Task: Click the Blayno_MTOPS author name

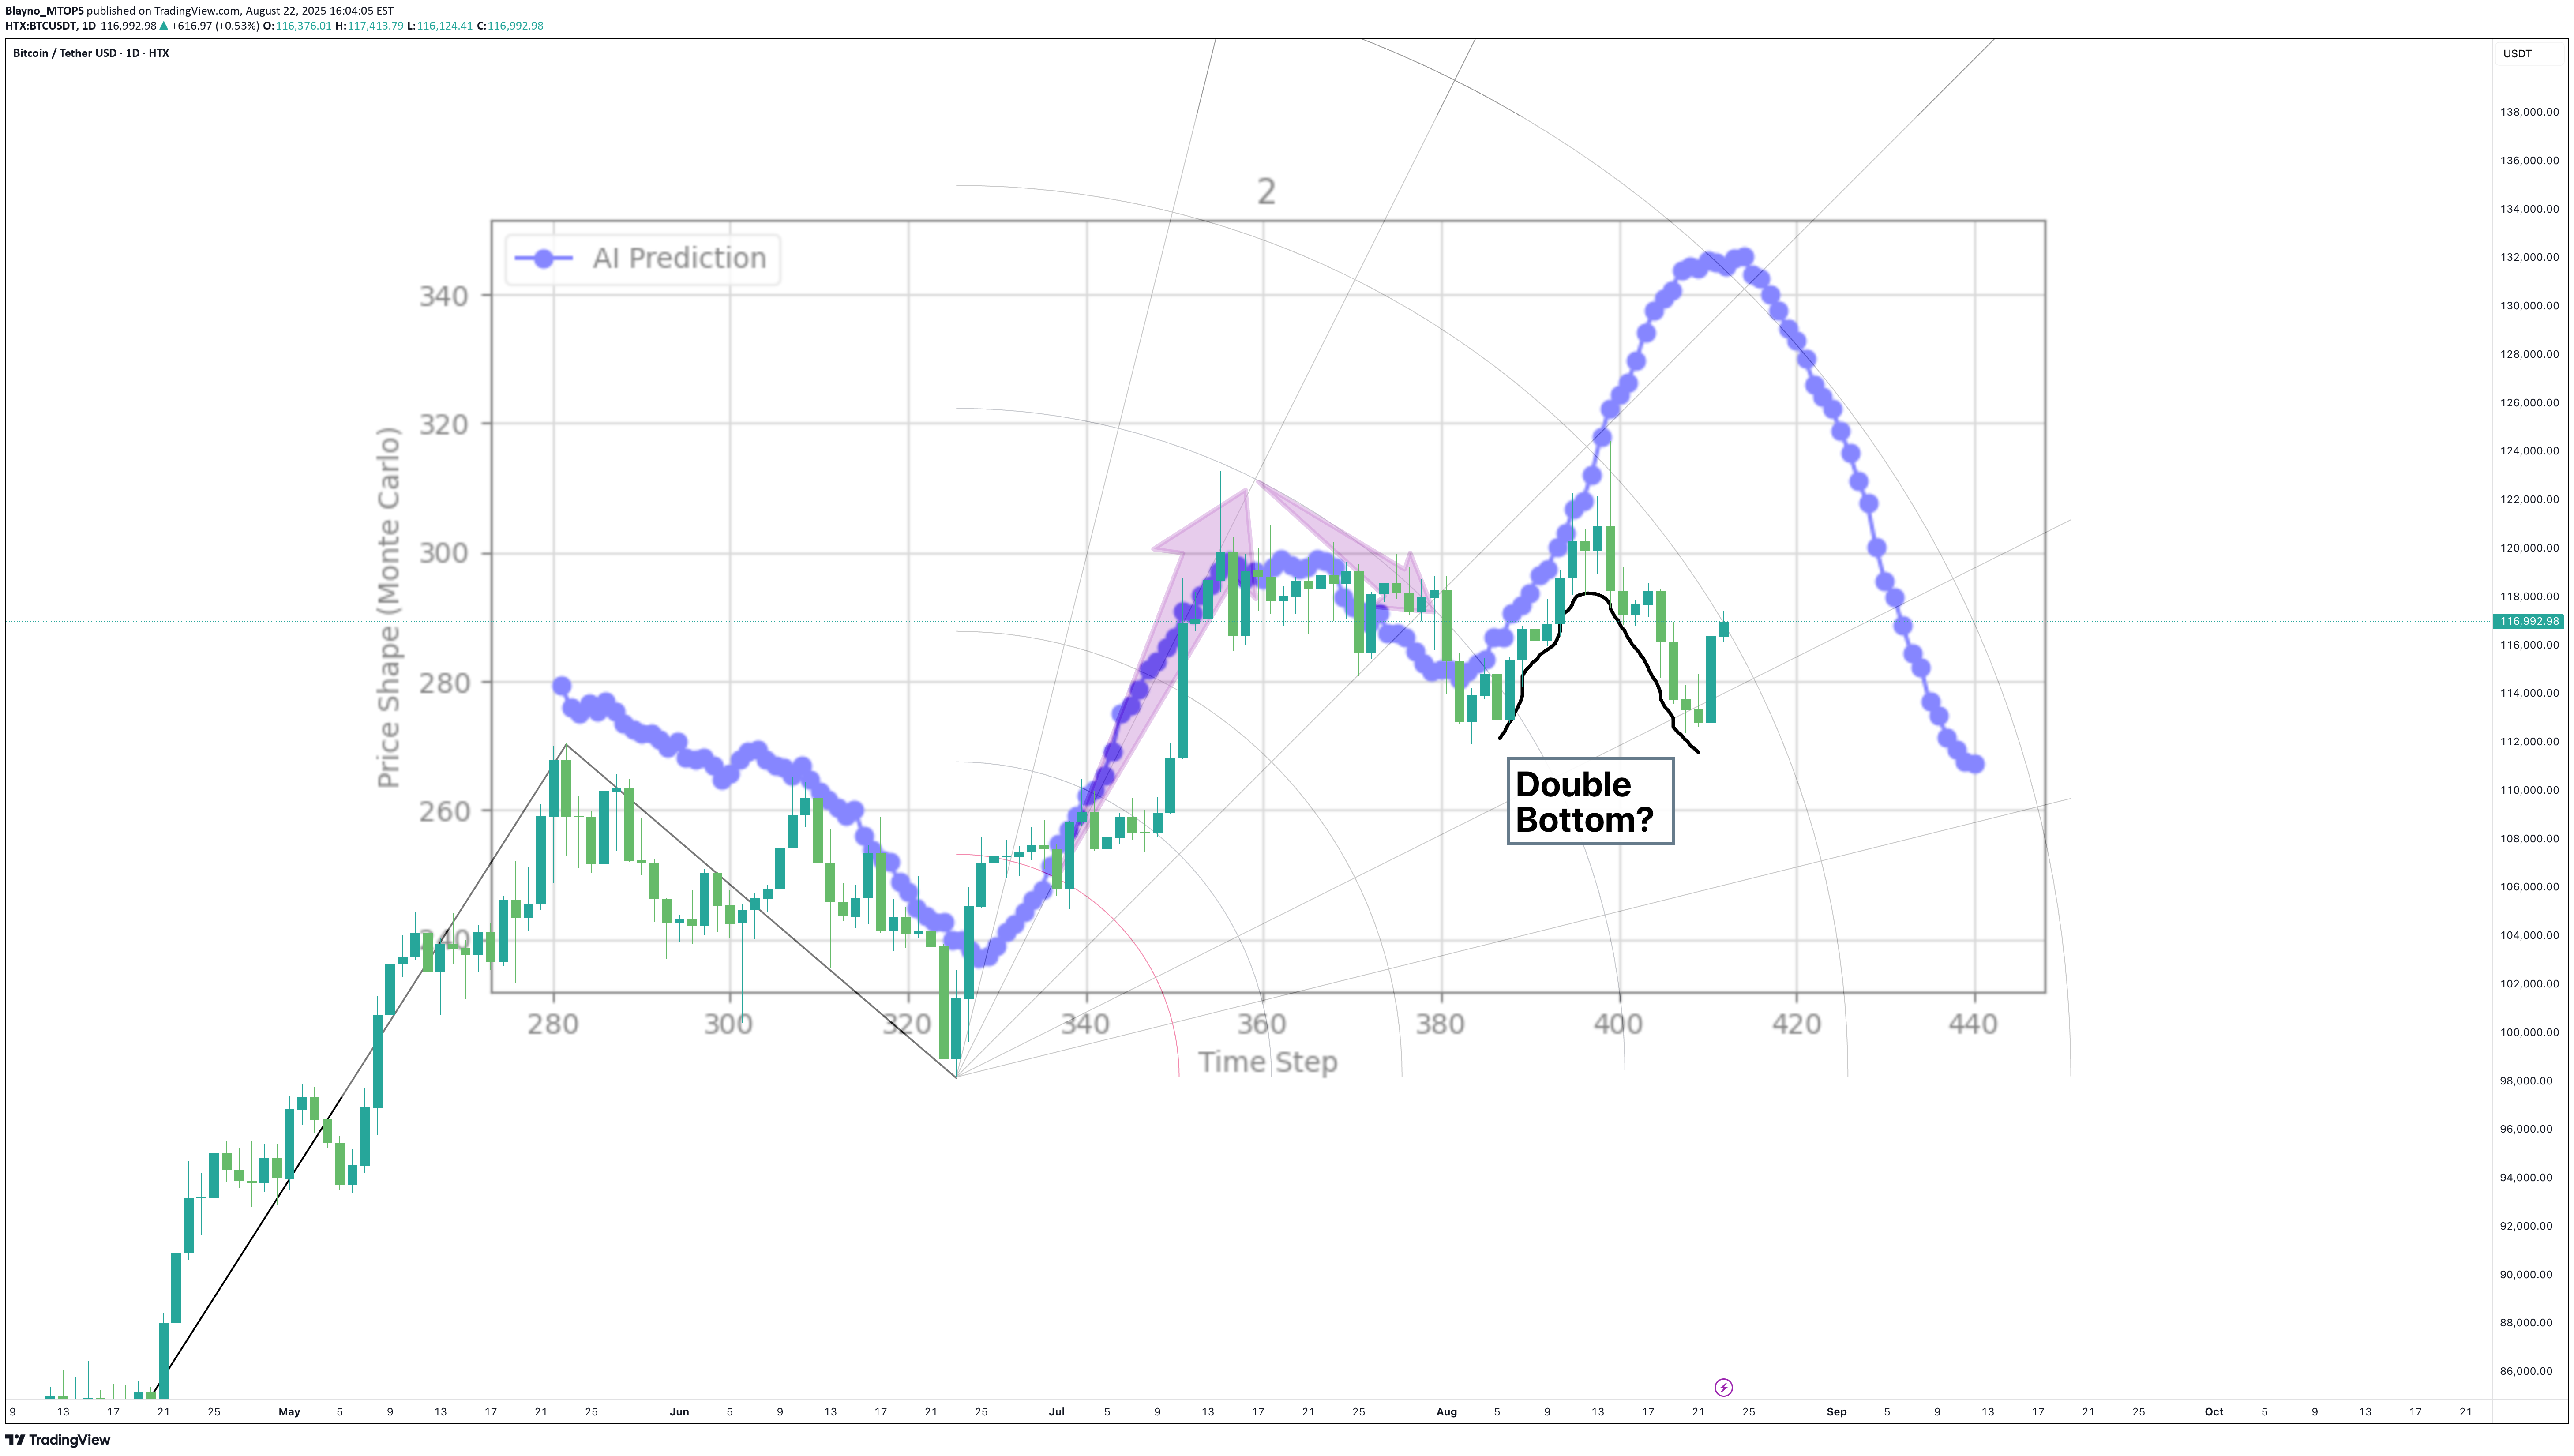Action: (44, 11)
